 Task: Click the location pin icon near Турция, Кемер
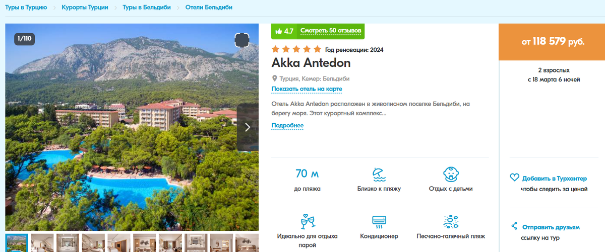pos(275,78)
